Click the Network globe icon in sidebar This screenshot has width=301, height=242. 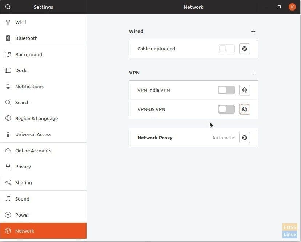[8, 231]
